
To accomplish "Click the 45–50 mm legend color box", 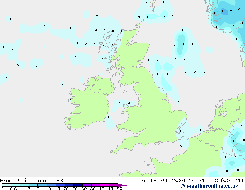I will (x=114, y=185).
